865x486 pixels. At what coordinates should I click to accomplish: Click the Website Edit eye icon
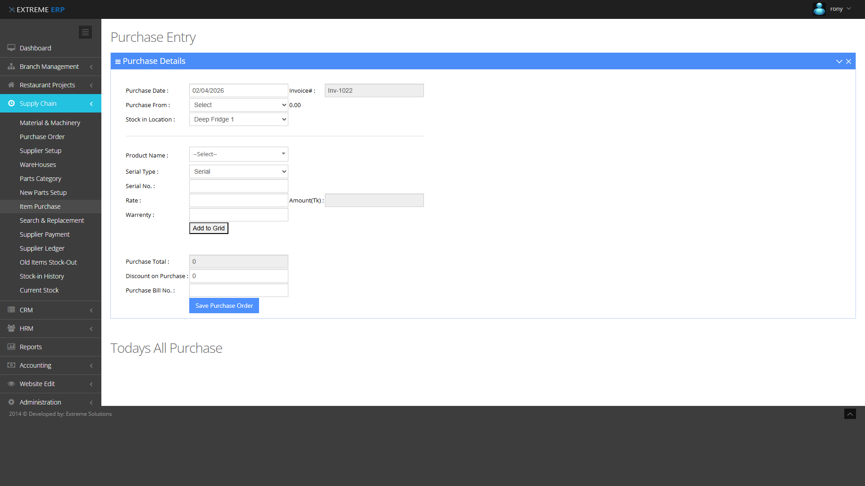click(11, 383)
